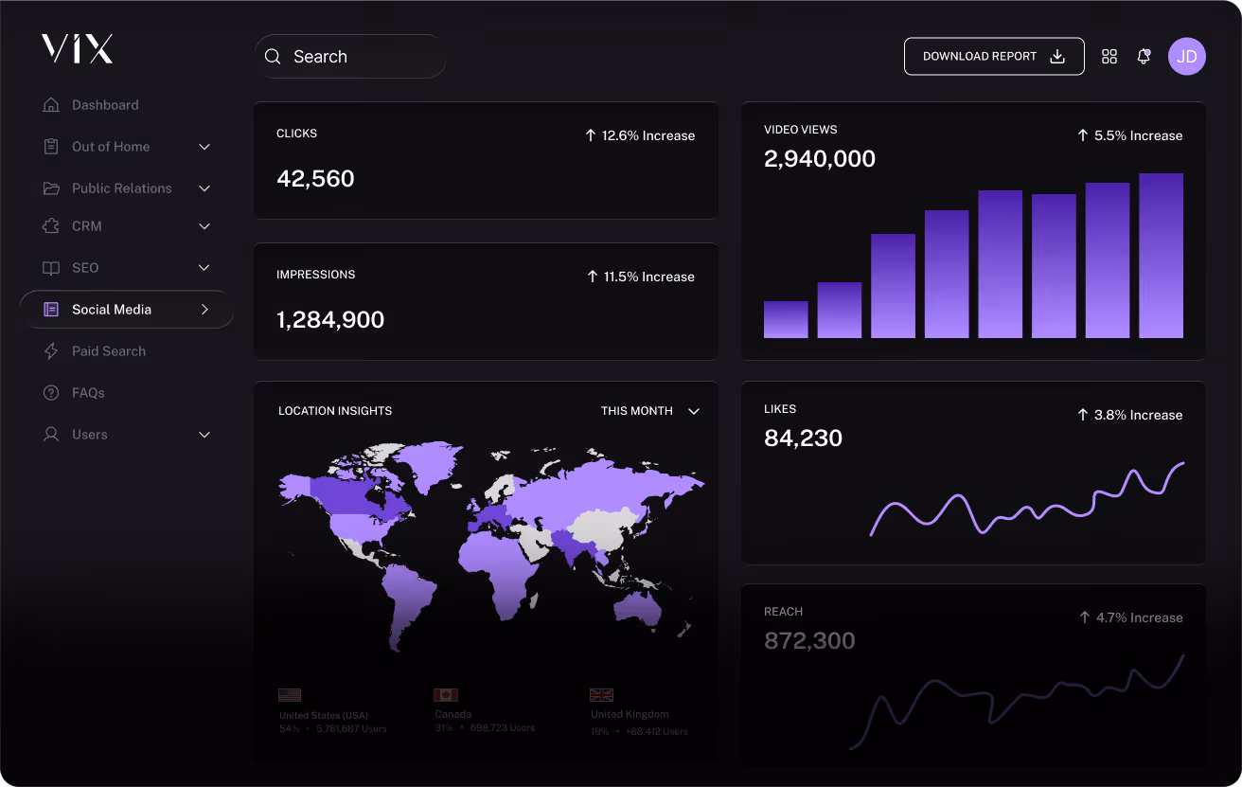Click the Out of Home clipboard icon
The image size is (1242, 787).
[51, 147]
